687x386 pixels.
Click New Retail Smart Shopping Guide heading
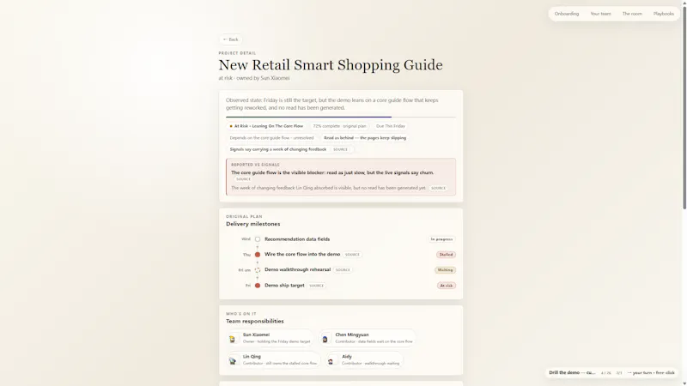331,65
